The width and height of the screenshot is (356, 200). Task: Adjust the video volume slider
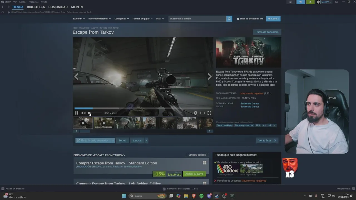pyautogui.click(x=95, y=113)
